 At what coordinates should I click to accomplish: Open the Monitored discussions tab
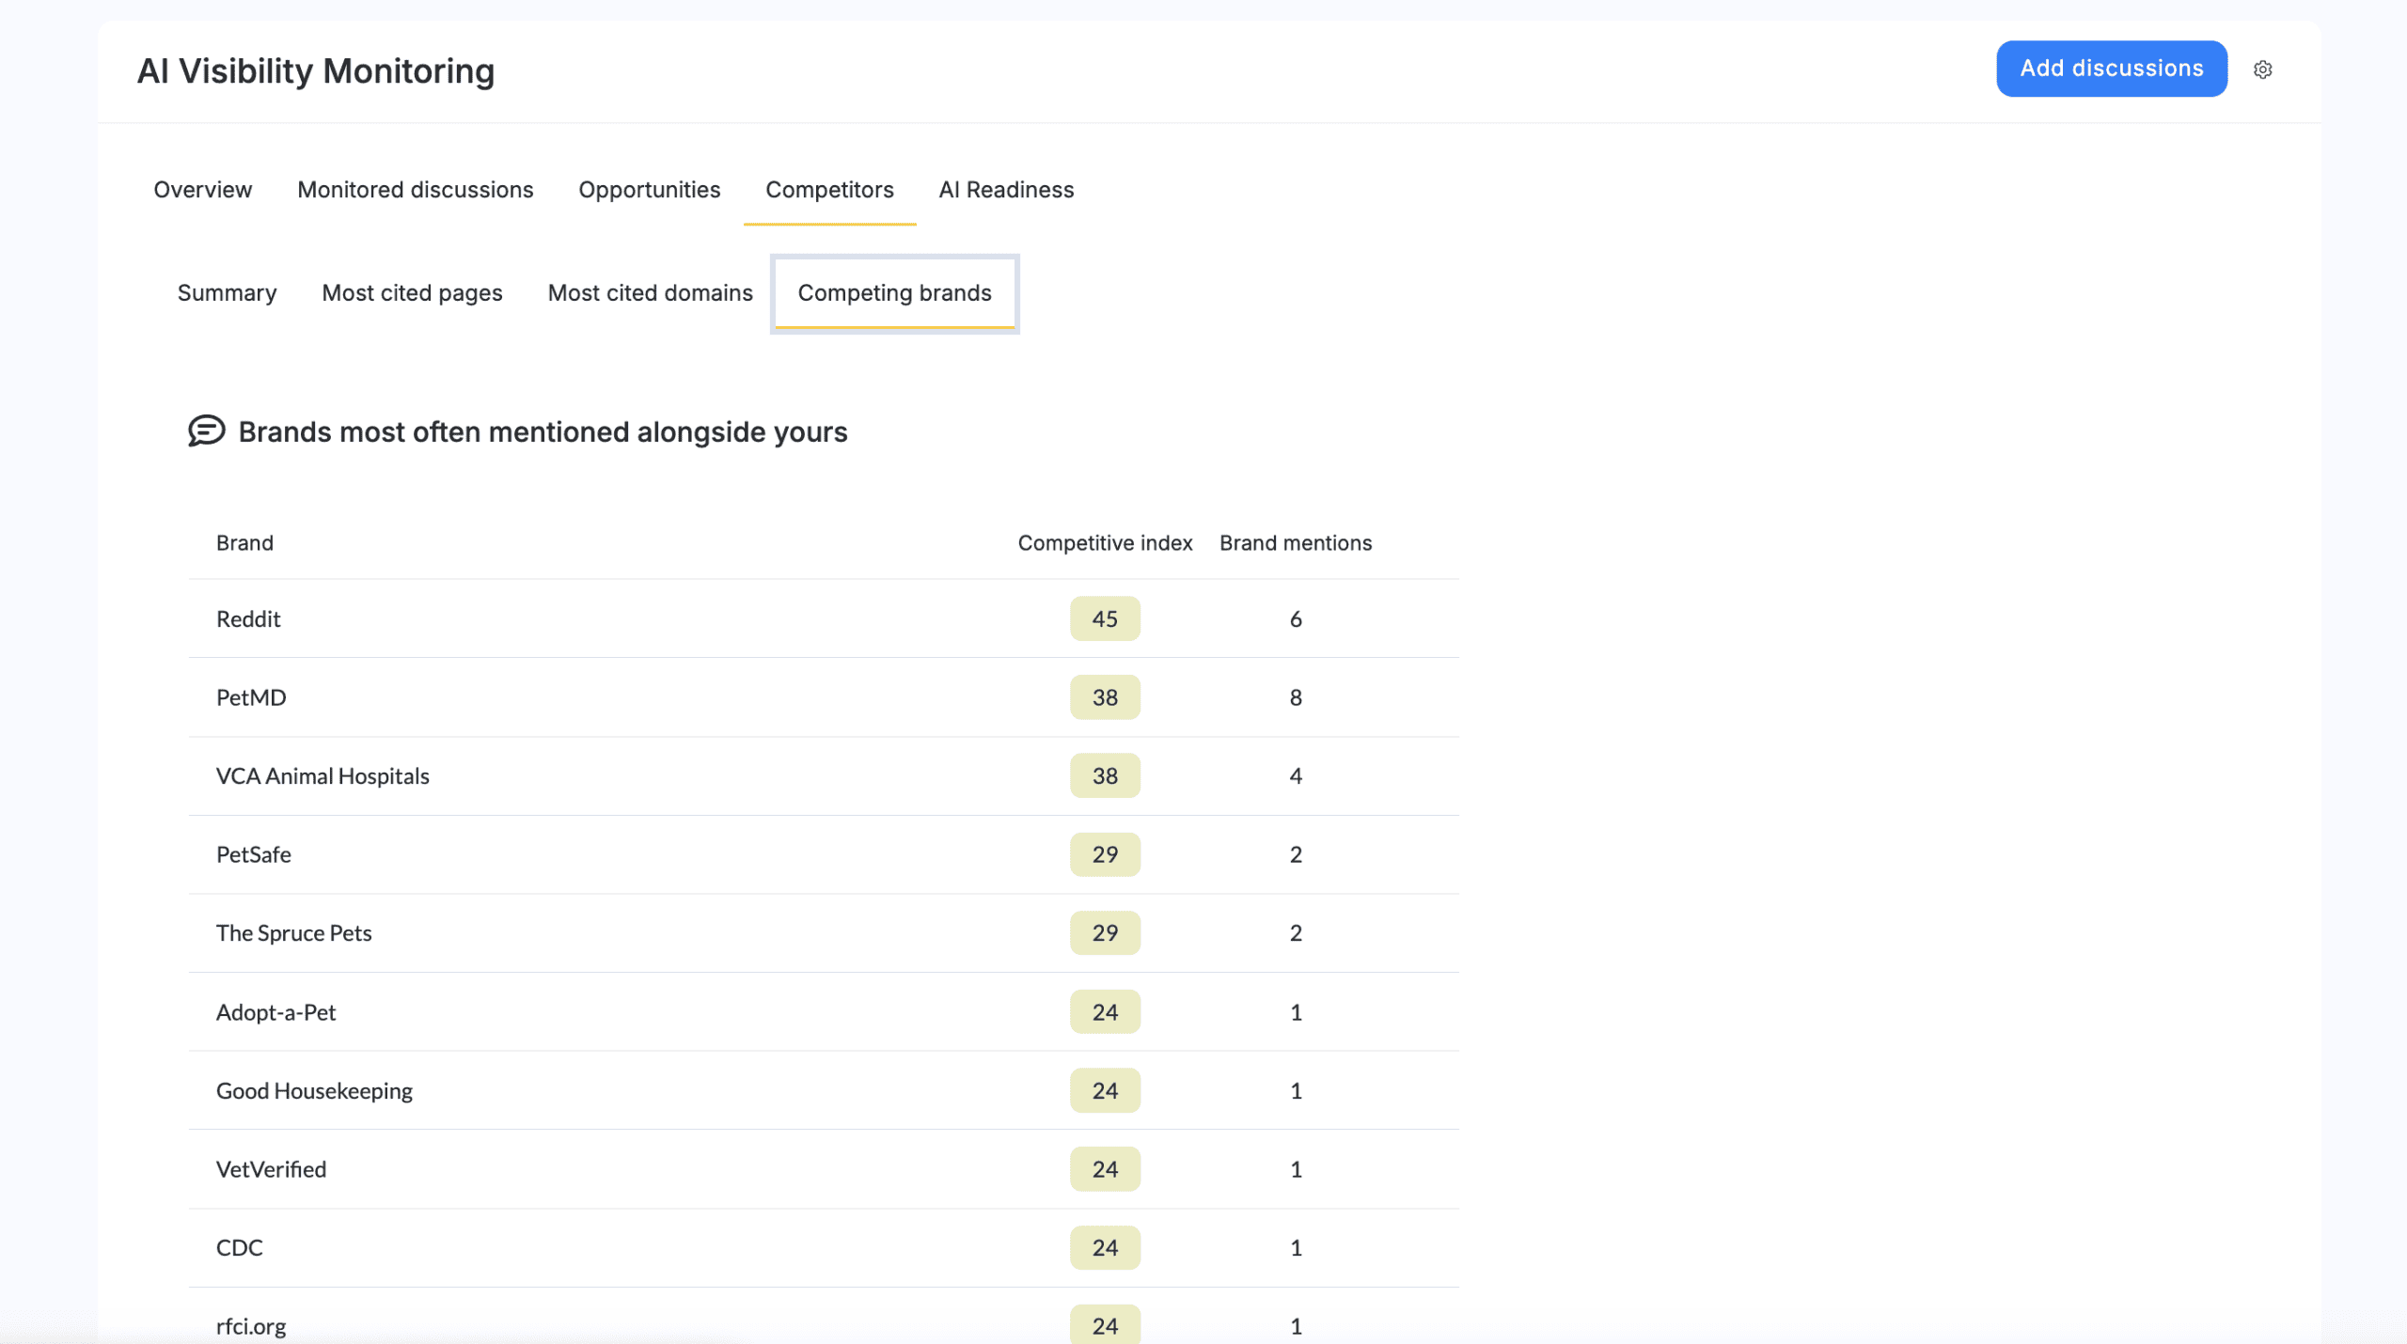416,190
